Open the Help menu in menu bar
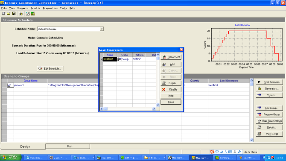The image size is (286, 161). point(72,8)
